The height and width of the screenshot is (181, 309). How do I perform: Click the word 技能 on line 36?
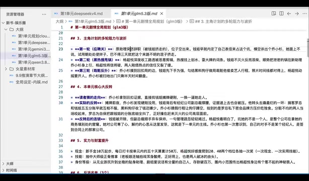click(79, 157)
